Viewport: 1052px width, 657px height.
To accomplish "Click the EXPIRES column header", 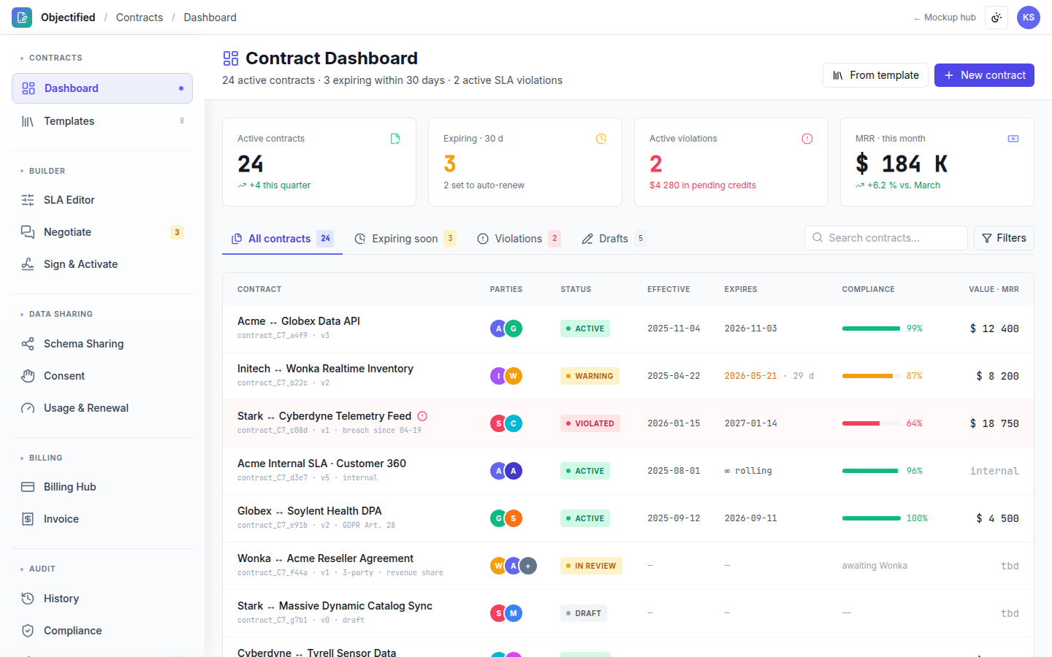I will [741, 289].
